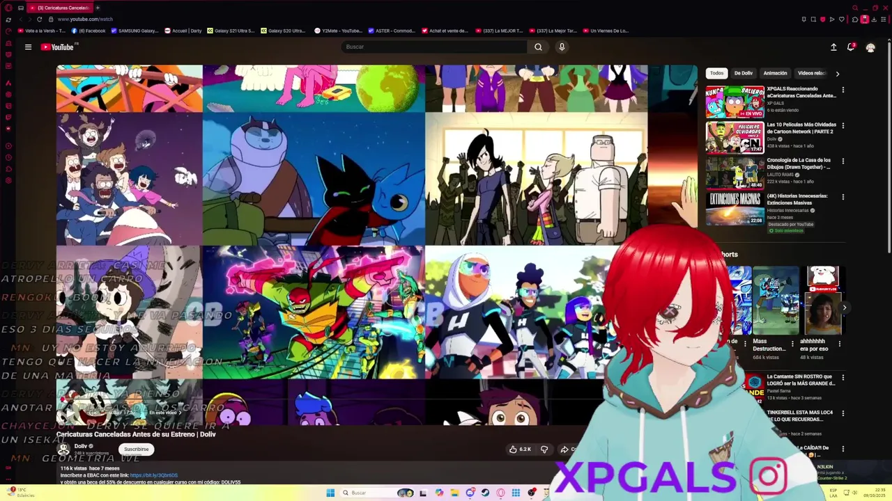892x501 pixels.
Task: Open a new browser tab with plus
Action: tap(98, 8)
